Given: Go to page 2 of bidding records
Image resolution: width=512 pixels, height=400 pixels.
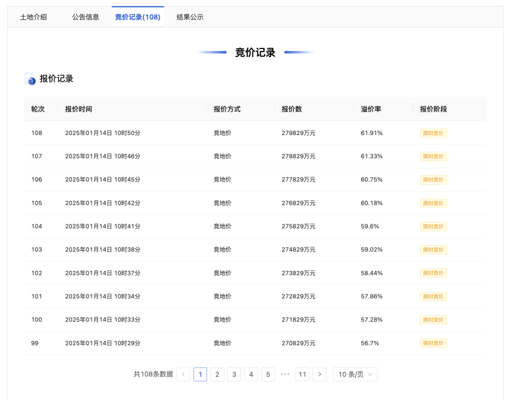Looking at the screenshot, I should click(217, 374).
